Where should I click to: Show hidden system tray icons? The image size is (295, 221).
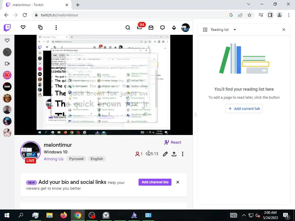244,215
